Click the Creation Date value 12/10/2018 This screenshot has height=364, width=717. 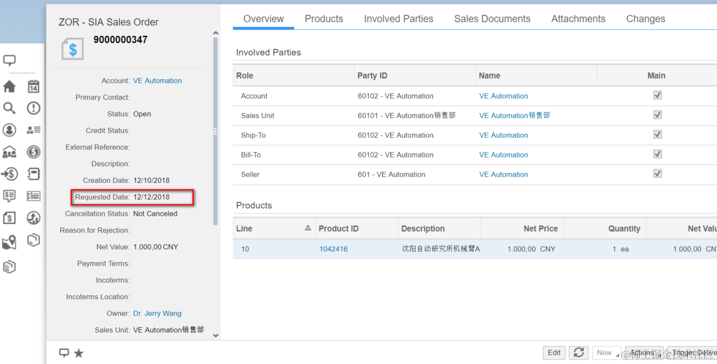coord(151,180)
